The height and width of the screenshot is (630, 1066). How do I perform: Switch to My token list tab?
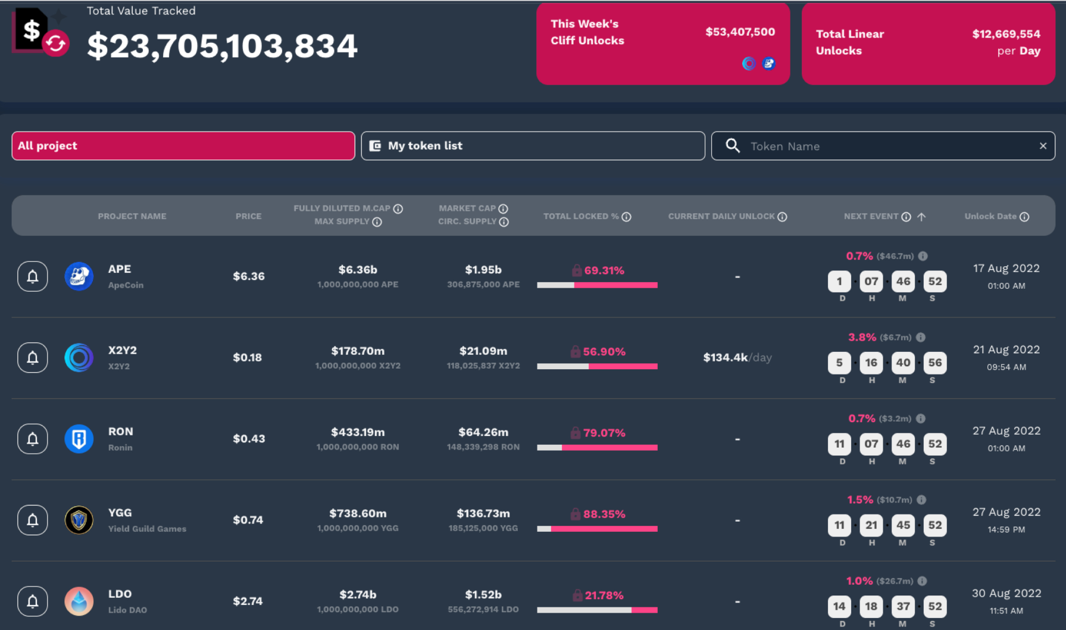pos(533,146)
